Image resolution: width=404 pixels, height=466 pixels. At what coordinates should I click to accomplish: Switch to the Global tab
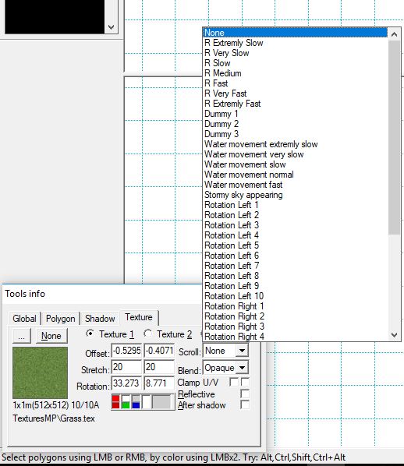[x=24, y=319]
